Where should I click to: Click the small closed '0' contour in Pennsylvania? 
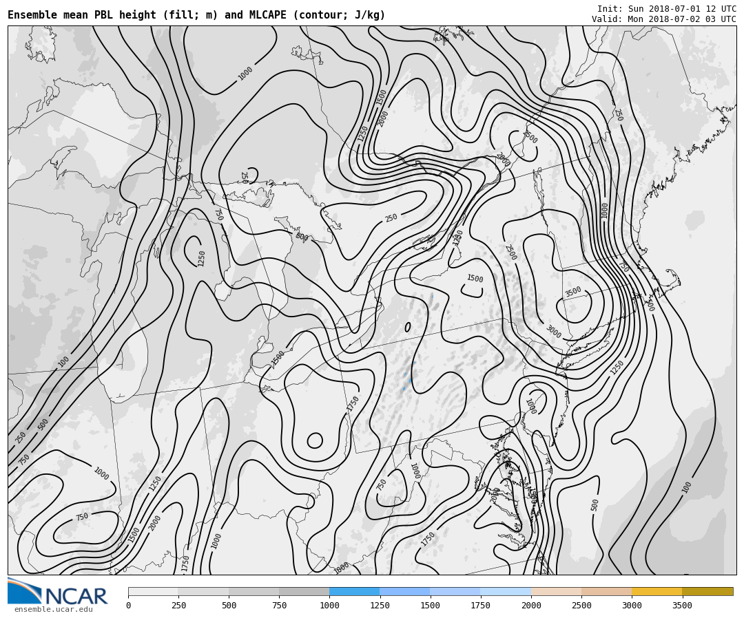coord(408,327)
